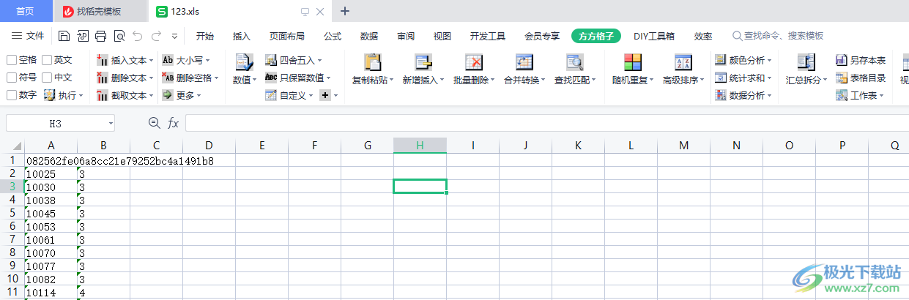This screenshot has width=909, height=300.
Task: Select the column H header
Action: [420, 146]
